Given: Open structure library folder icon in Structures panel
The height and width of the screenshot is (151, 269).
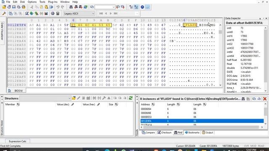Looking at the screenshot, I should (x=74, y=98).
